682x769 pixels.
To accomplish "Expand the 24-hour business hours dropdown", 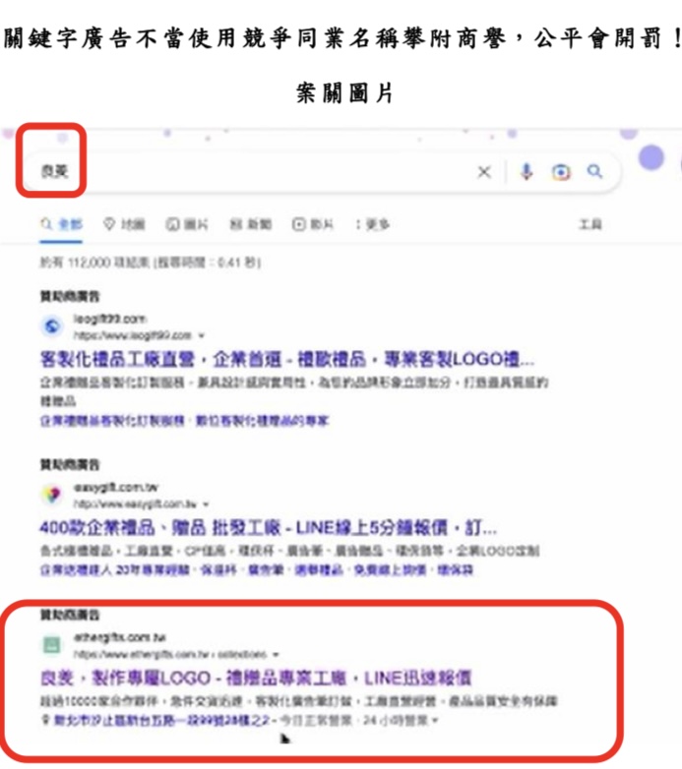I will tap(435, 721).
